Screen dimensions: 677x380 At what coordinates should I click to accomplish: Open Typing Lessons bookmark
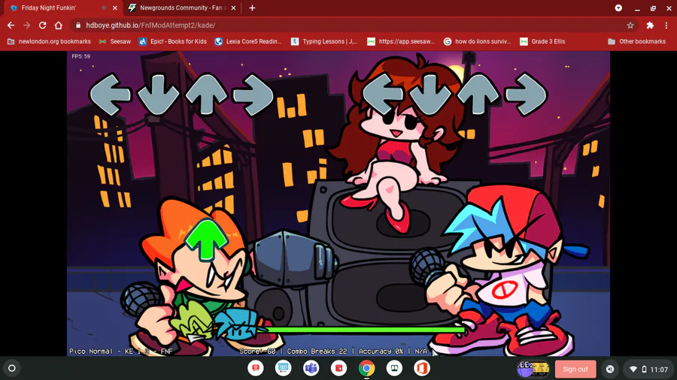coord(324,41)
